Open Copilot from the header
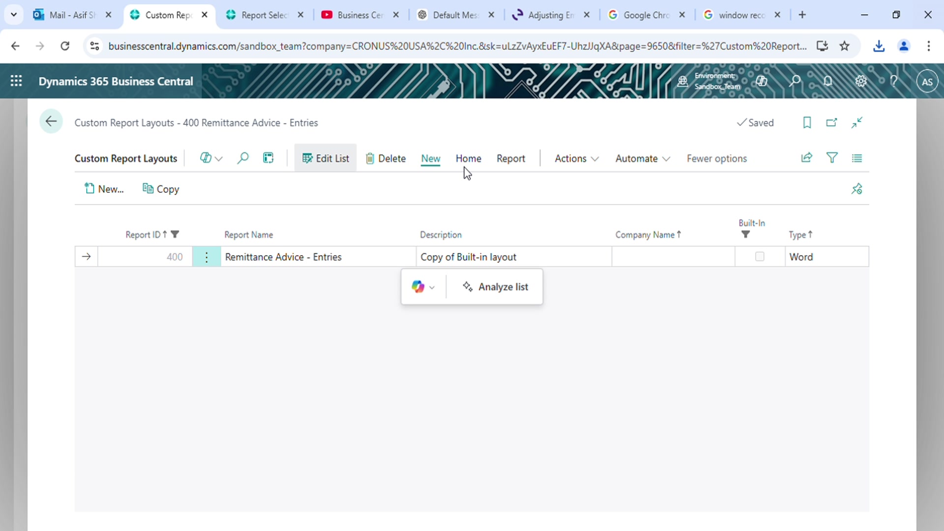This screenshot has width=944, height=531. (762, 81)
